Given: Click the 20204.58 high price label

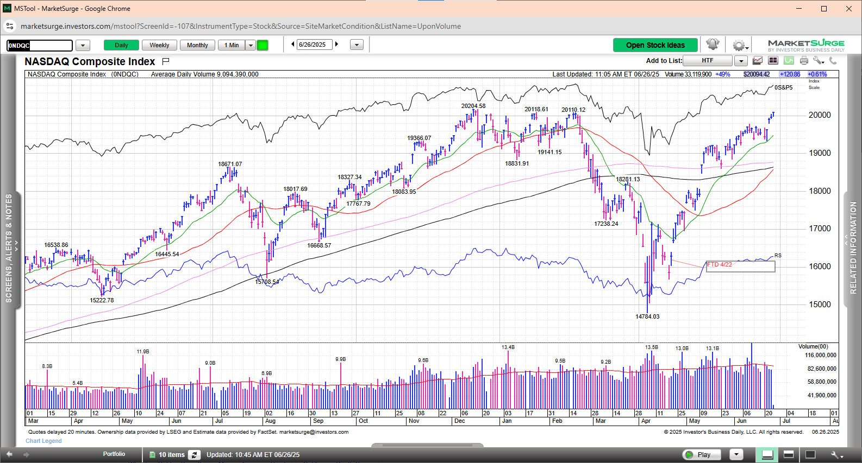Looking at the screenshot, I should (x=473, y=106).
